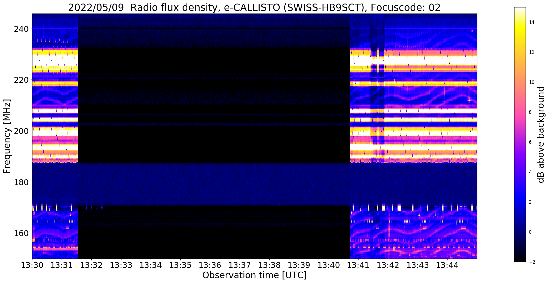Select the 'Observation time [UTC]' axis label
The width and height of the screenshot is (549, 283).
[x=254, y=275]
